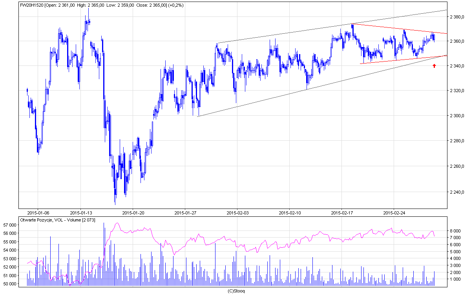Click the 2 280,0 price axis label
This screenshot has width=471, height=294.
pos(458,141)
